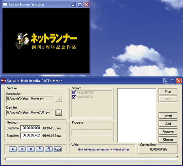Set stop marker with left-facing flag icon
The height and width of the screenshot is (166, 183).
coord(49,149)
